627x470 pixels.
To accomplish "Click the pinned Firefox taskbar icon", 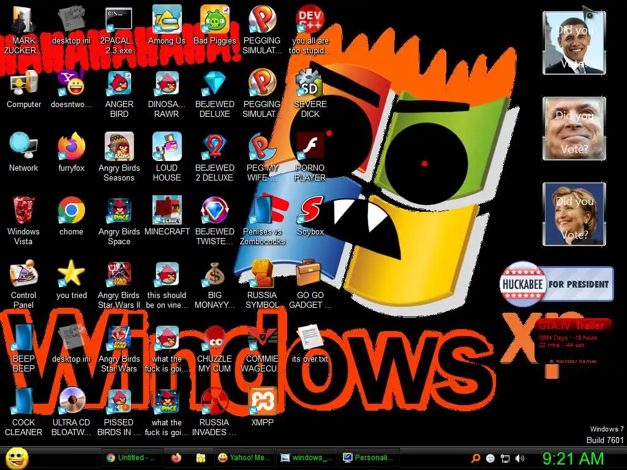I will [x=176, y=458].
